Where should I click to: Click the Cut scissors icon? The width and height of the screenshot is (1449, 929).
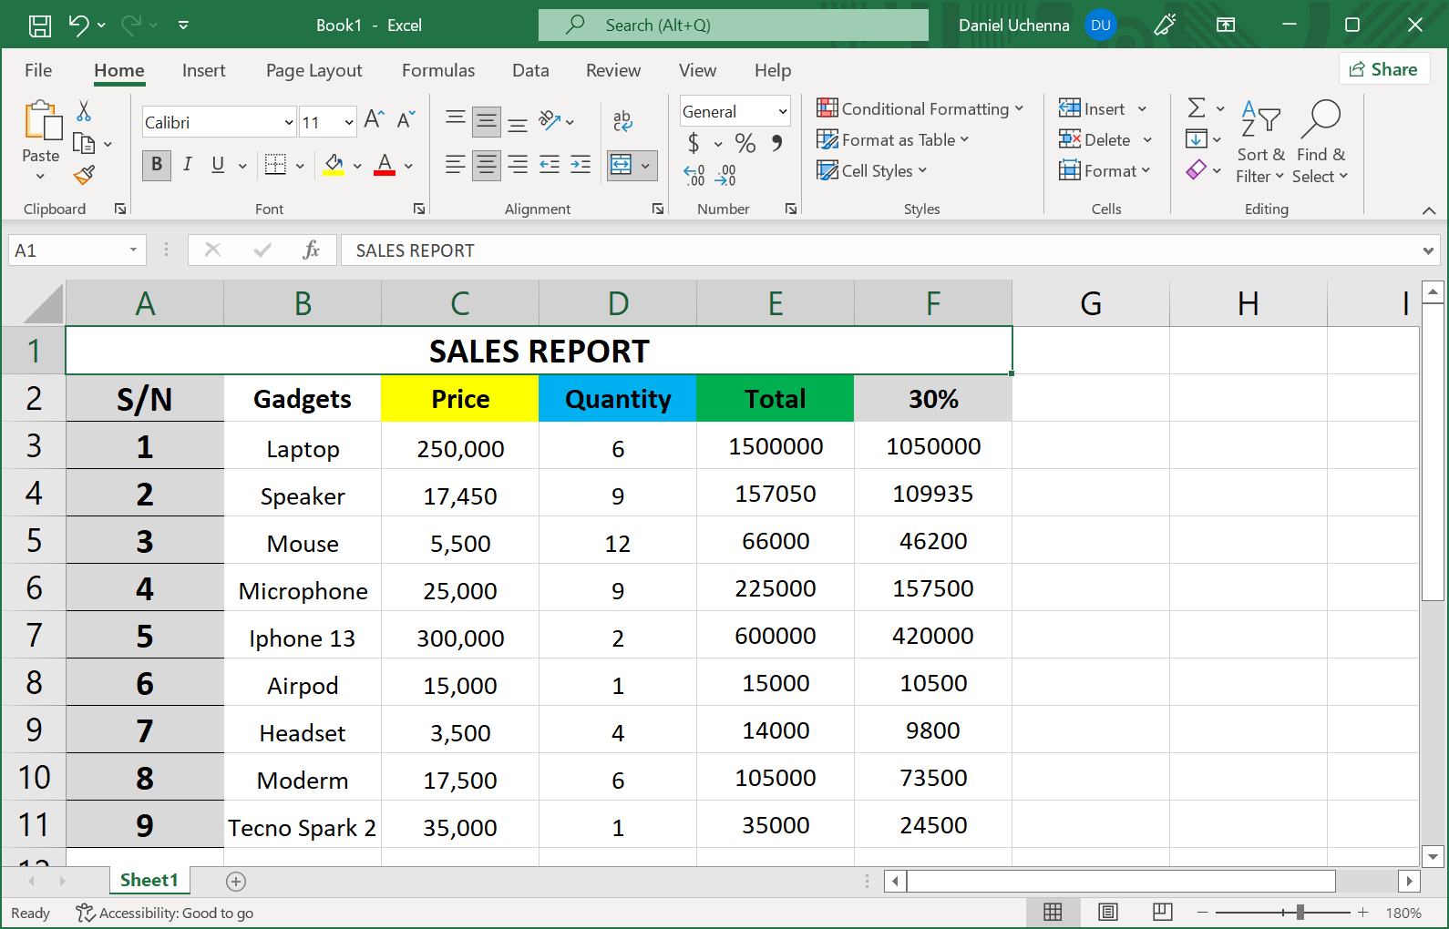click(x=84, y=111)
